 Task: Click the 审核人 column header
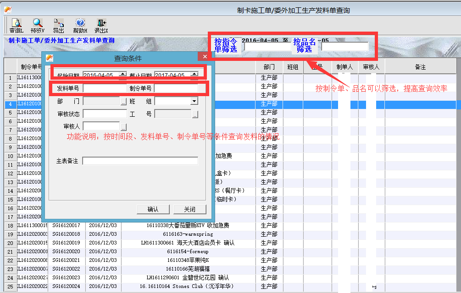(x=372, y=67)
